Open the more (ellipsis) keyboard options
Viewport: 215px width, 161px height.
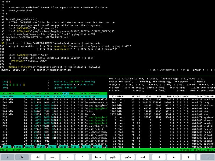pos(207,157)
